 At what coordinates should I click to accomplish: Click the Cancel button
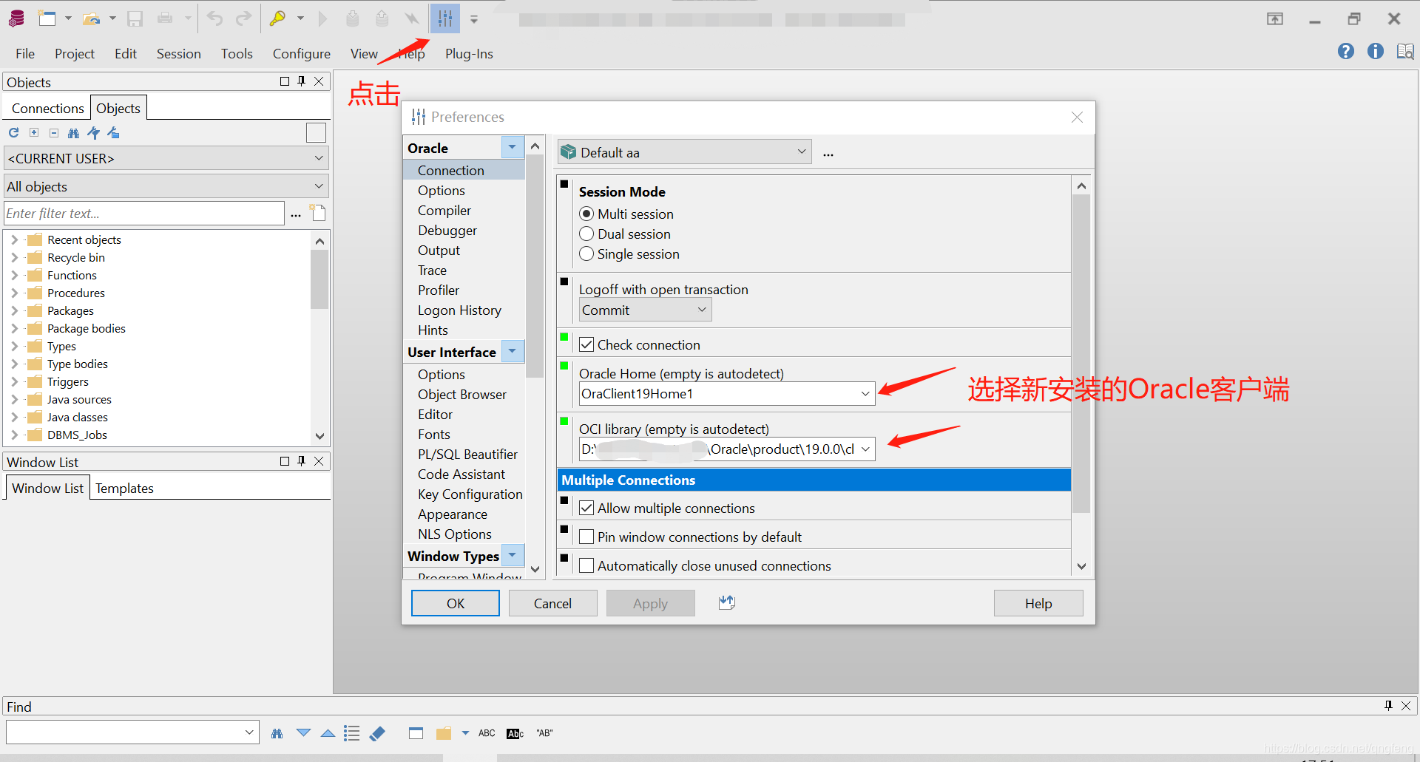[x=552, y=603]
